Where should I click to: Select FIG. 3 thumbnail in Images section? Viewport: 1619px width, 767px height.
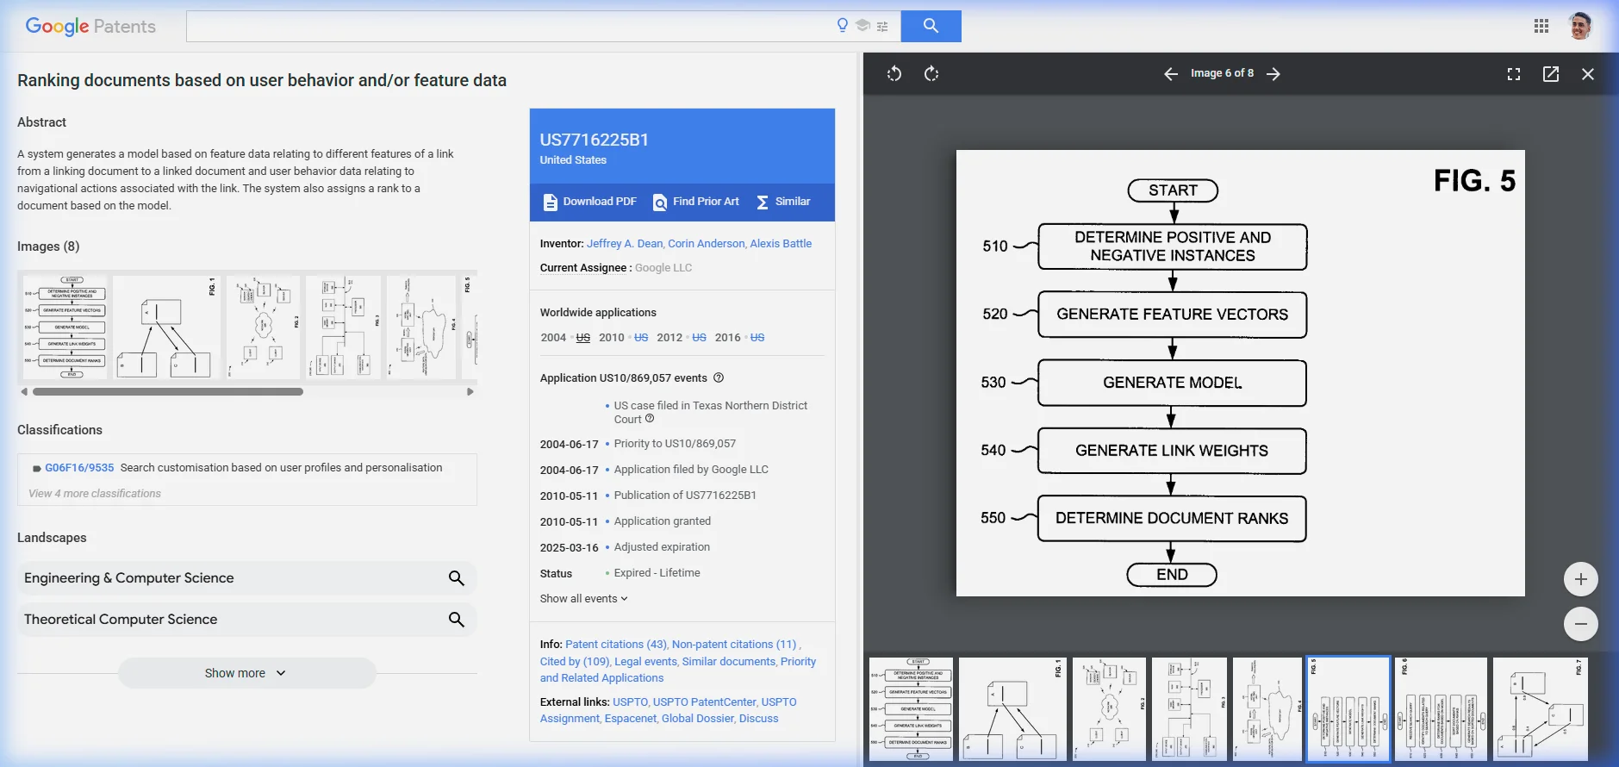343,327
